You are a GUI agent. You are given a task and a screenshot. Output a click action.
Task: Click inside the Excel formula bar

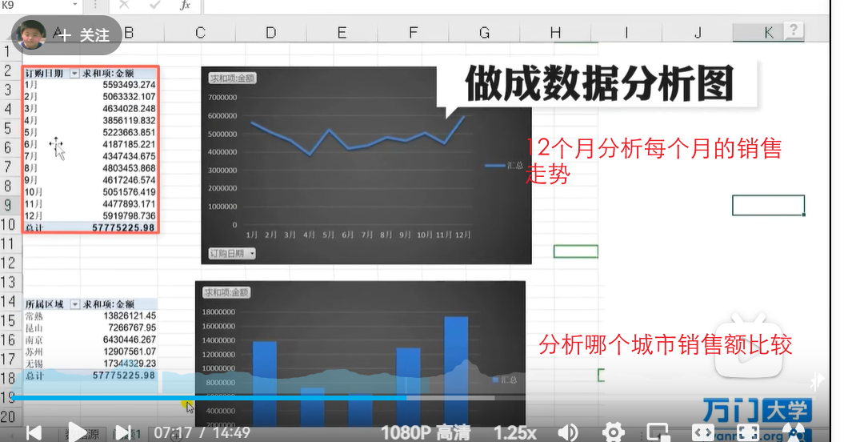(x=516, y=6)
